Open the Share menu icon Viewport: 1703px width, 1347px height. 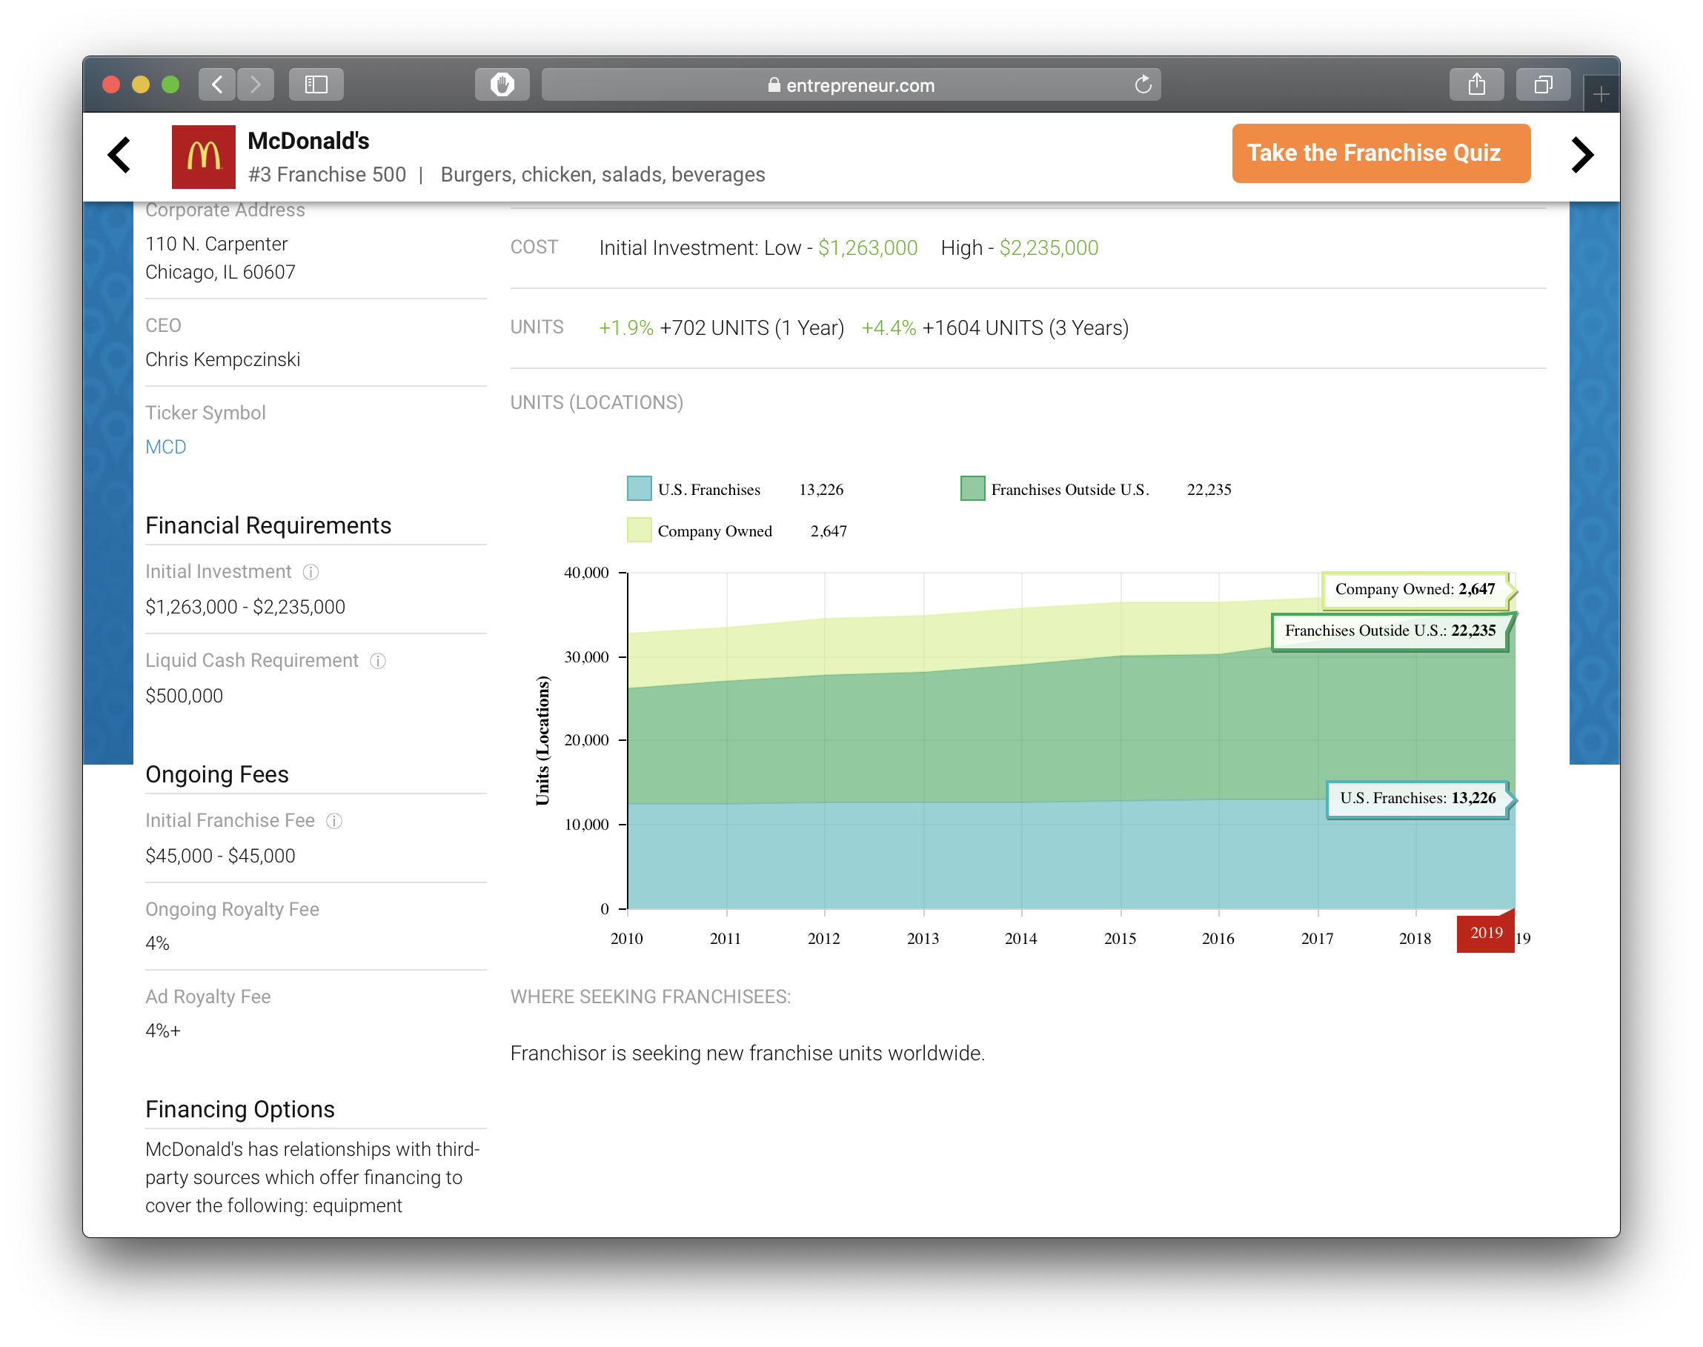tap(1475, 84)
